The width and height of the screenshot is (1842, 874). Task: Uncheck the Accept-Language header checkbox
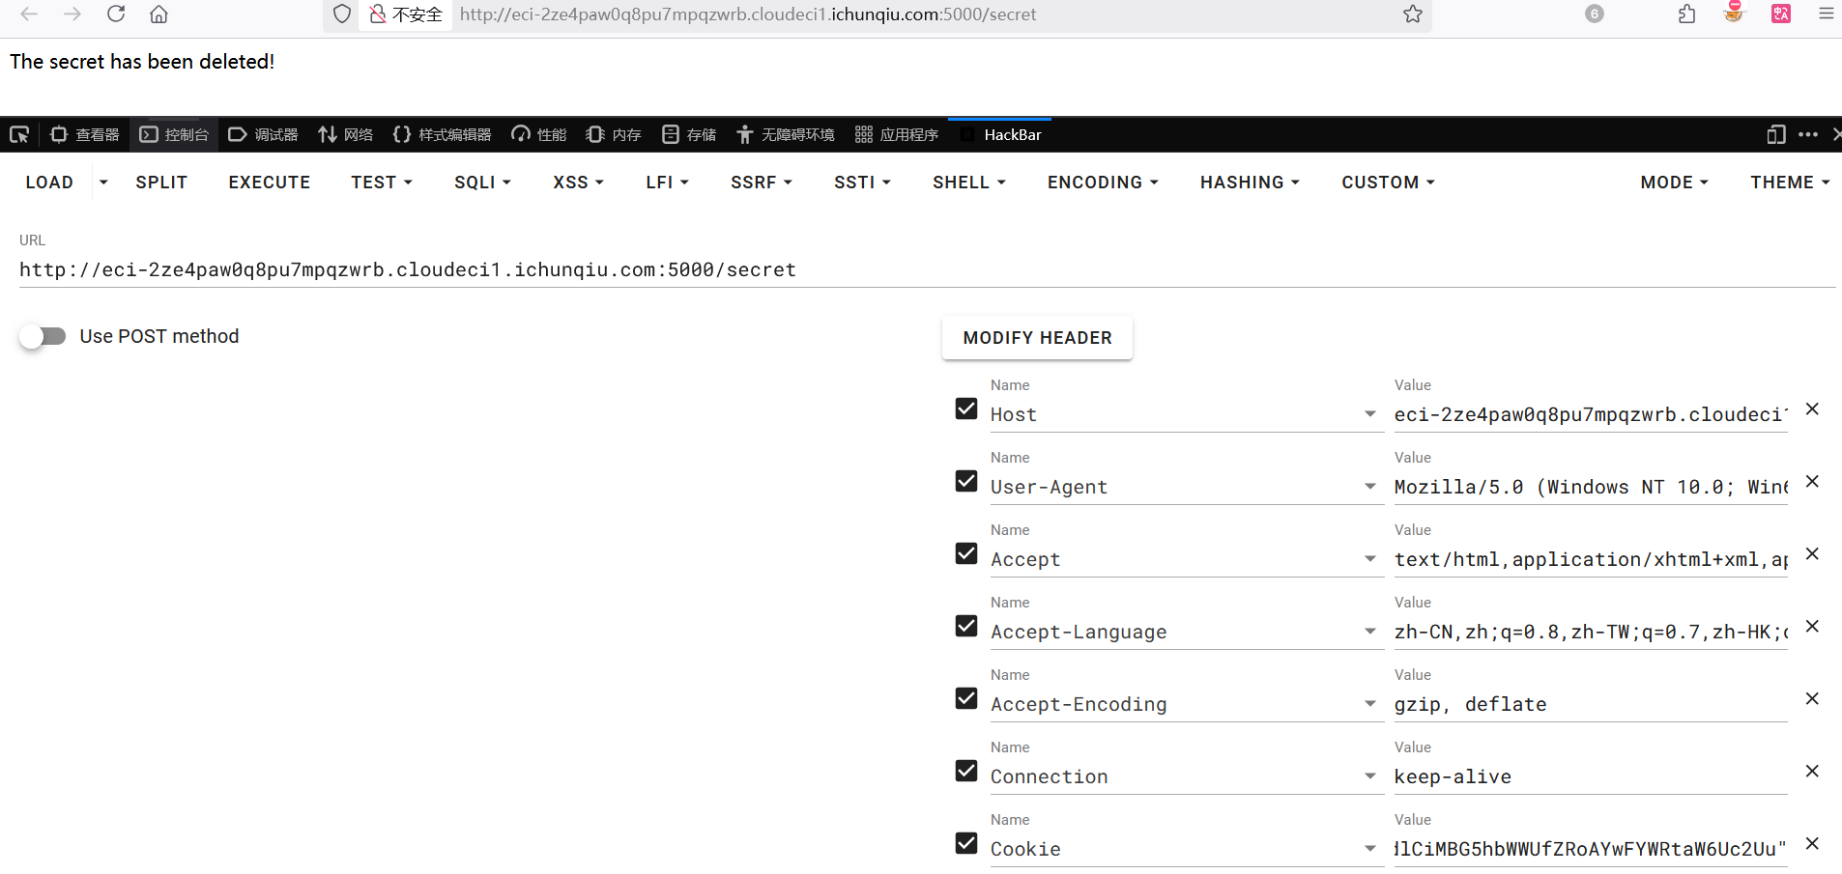click(966, 626)
